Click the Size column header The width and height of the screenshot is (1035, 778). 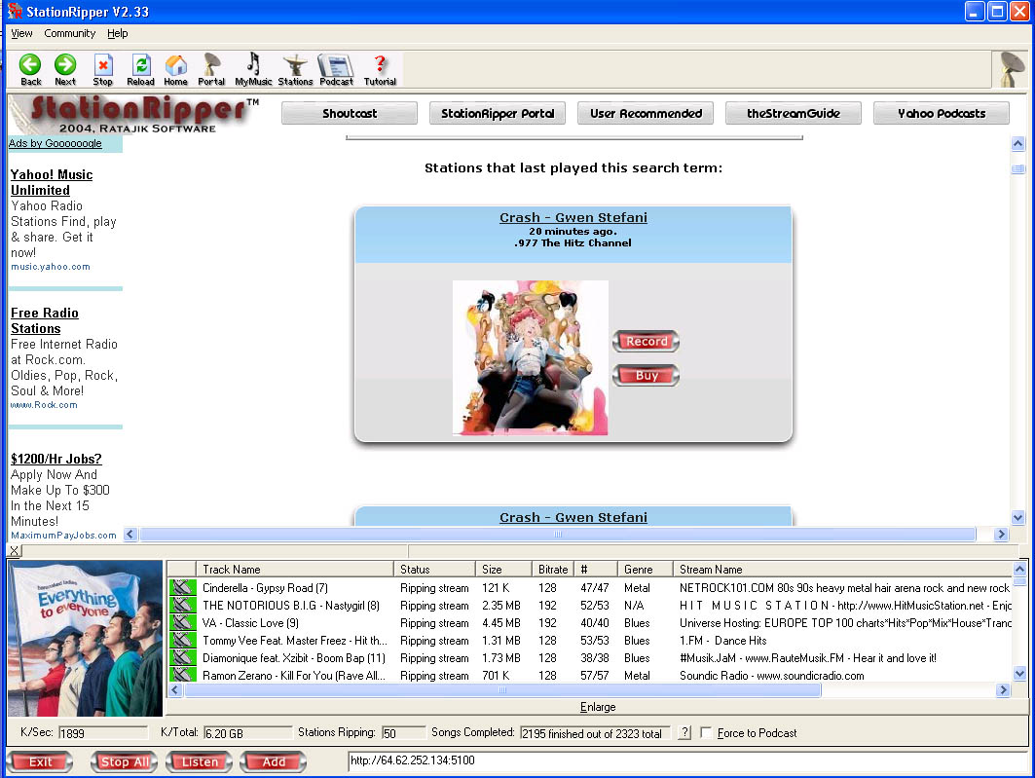(503, 569)
